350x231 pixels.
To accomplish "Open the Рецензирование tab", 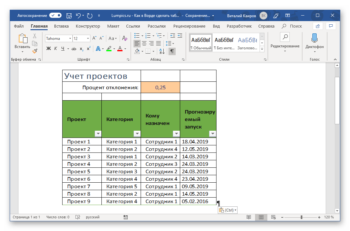I will coord(189,26).
